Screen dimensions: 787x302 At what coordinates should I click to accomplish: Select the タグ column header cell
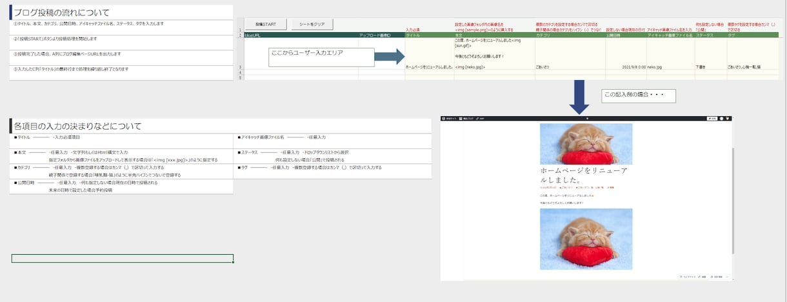[x=752, y=35]
